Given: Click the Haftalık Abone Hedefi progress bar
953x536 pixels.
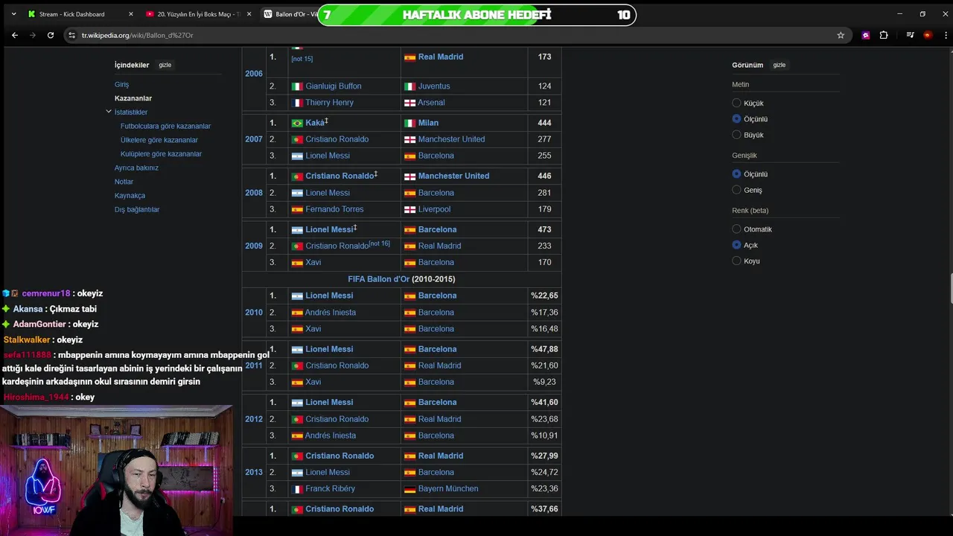Looking at the screenshot, I should pos(476,15).
